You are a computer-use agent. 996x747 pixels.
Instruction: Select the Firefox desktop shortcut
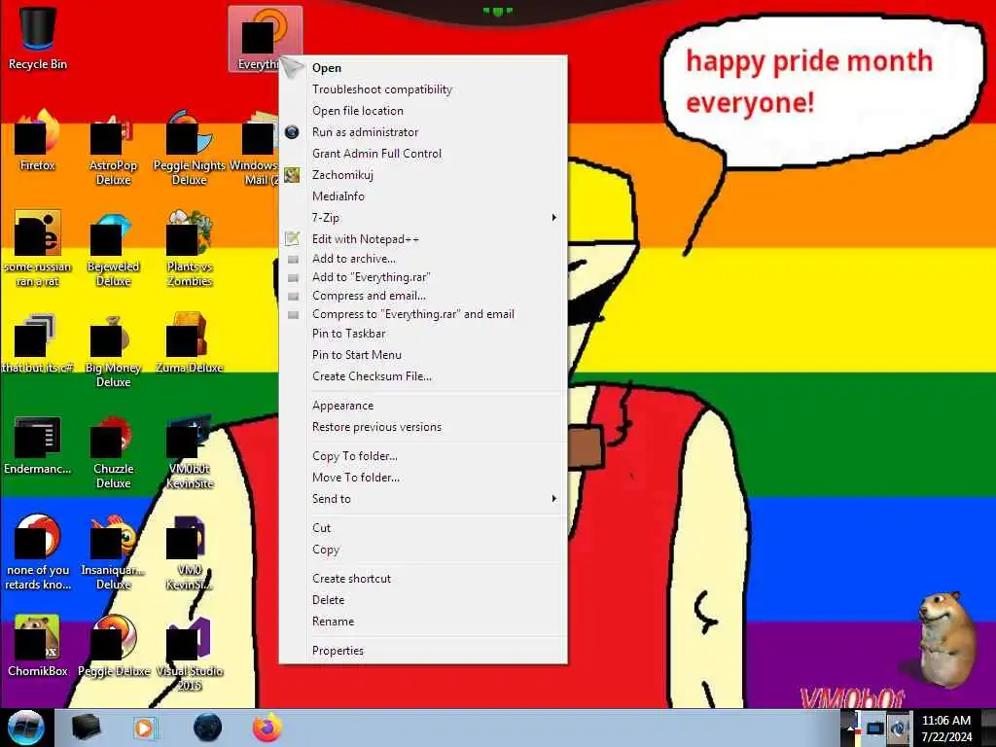38,141
